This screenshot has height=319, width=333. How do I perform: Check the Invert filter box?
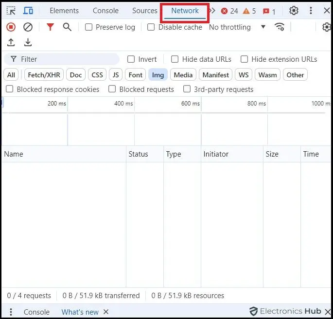[x=131, y=59]
